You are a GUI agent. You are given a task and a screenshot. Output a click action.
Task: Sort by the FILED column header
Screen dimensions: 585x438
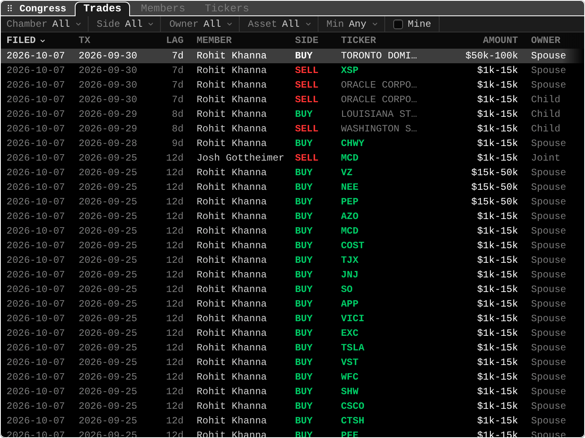[x=26, y=40]
